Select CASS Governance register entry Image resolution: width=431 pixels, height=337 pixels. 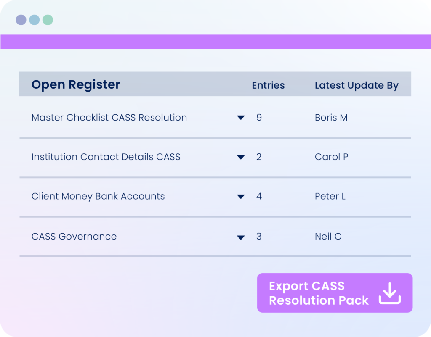coord(74,236)
